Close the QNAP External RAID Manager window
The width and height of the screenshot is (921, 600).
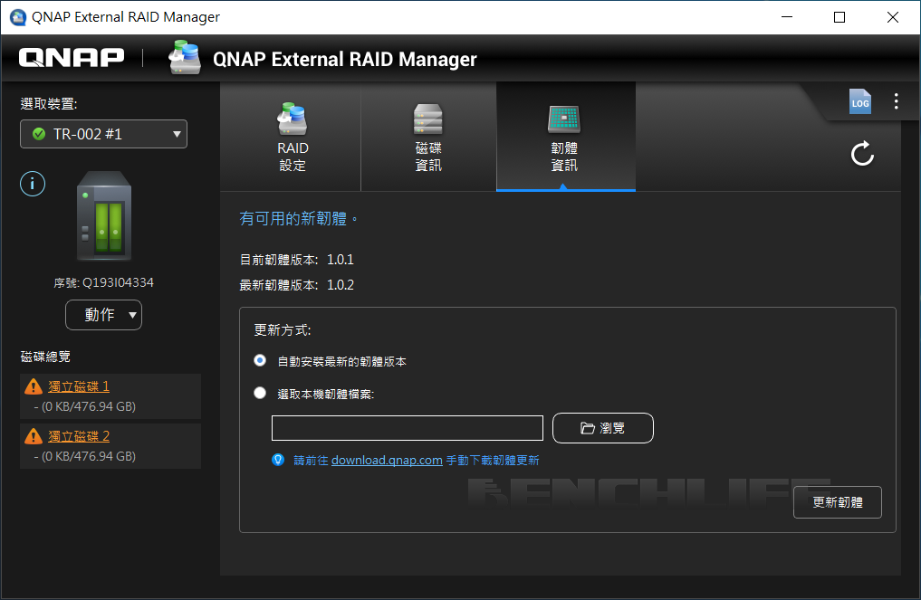tap(893, 17)
